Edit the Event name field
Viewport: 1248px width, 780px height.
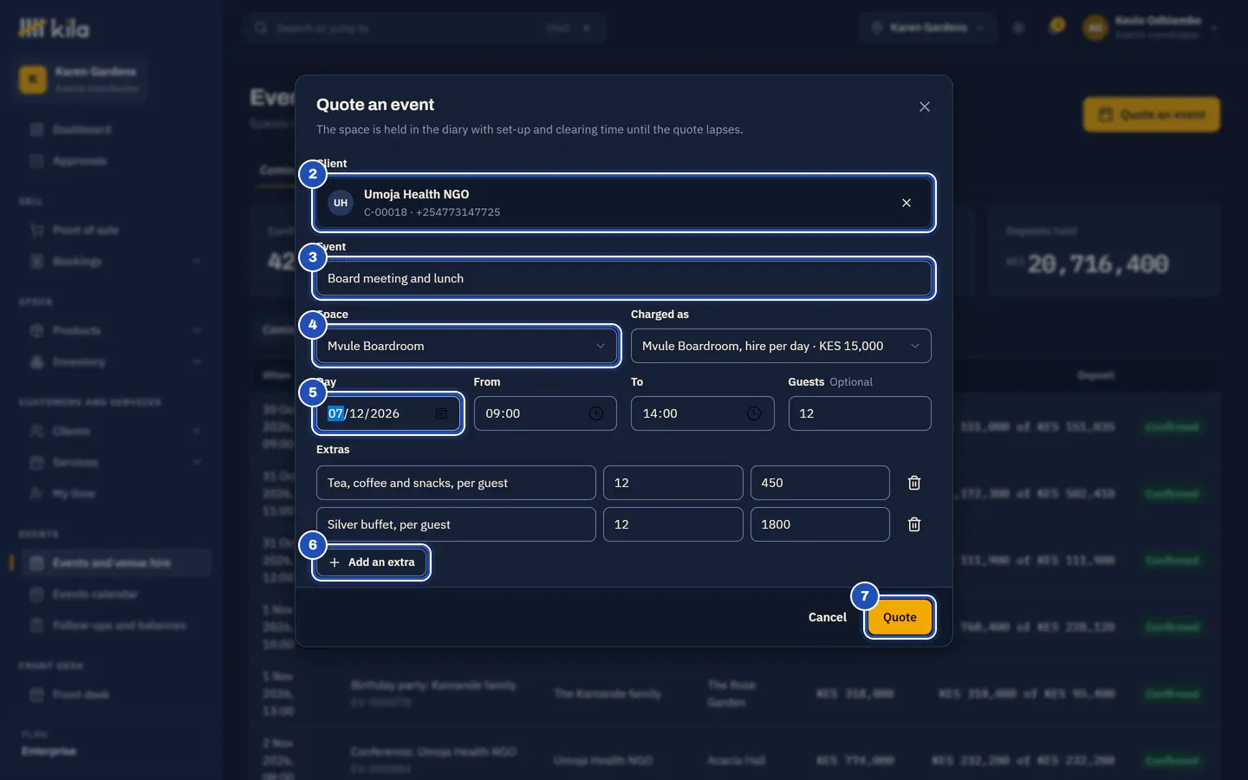tap(624, 278)
